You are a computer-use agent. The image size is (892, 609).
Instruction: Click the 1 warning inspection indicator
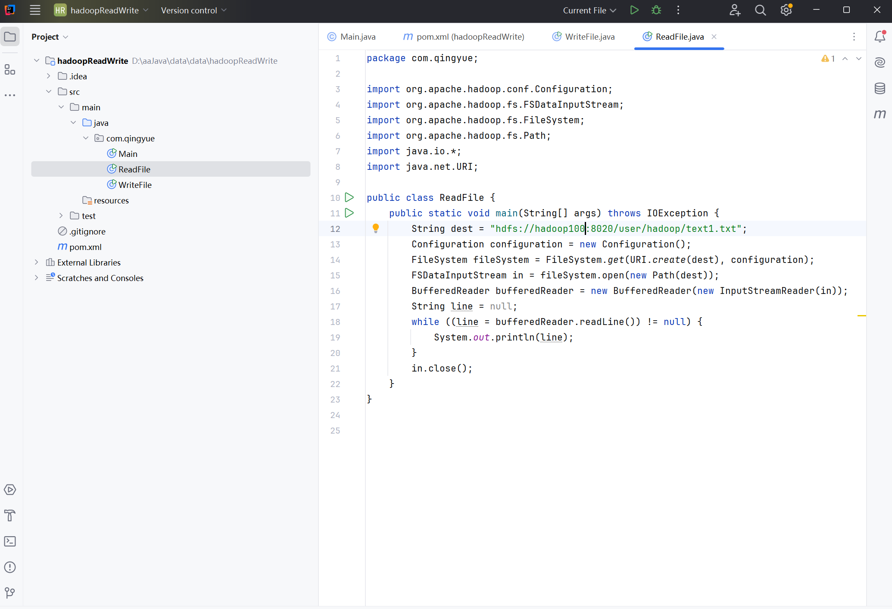828,59
